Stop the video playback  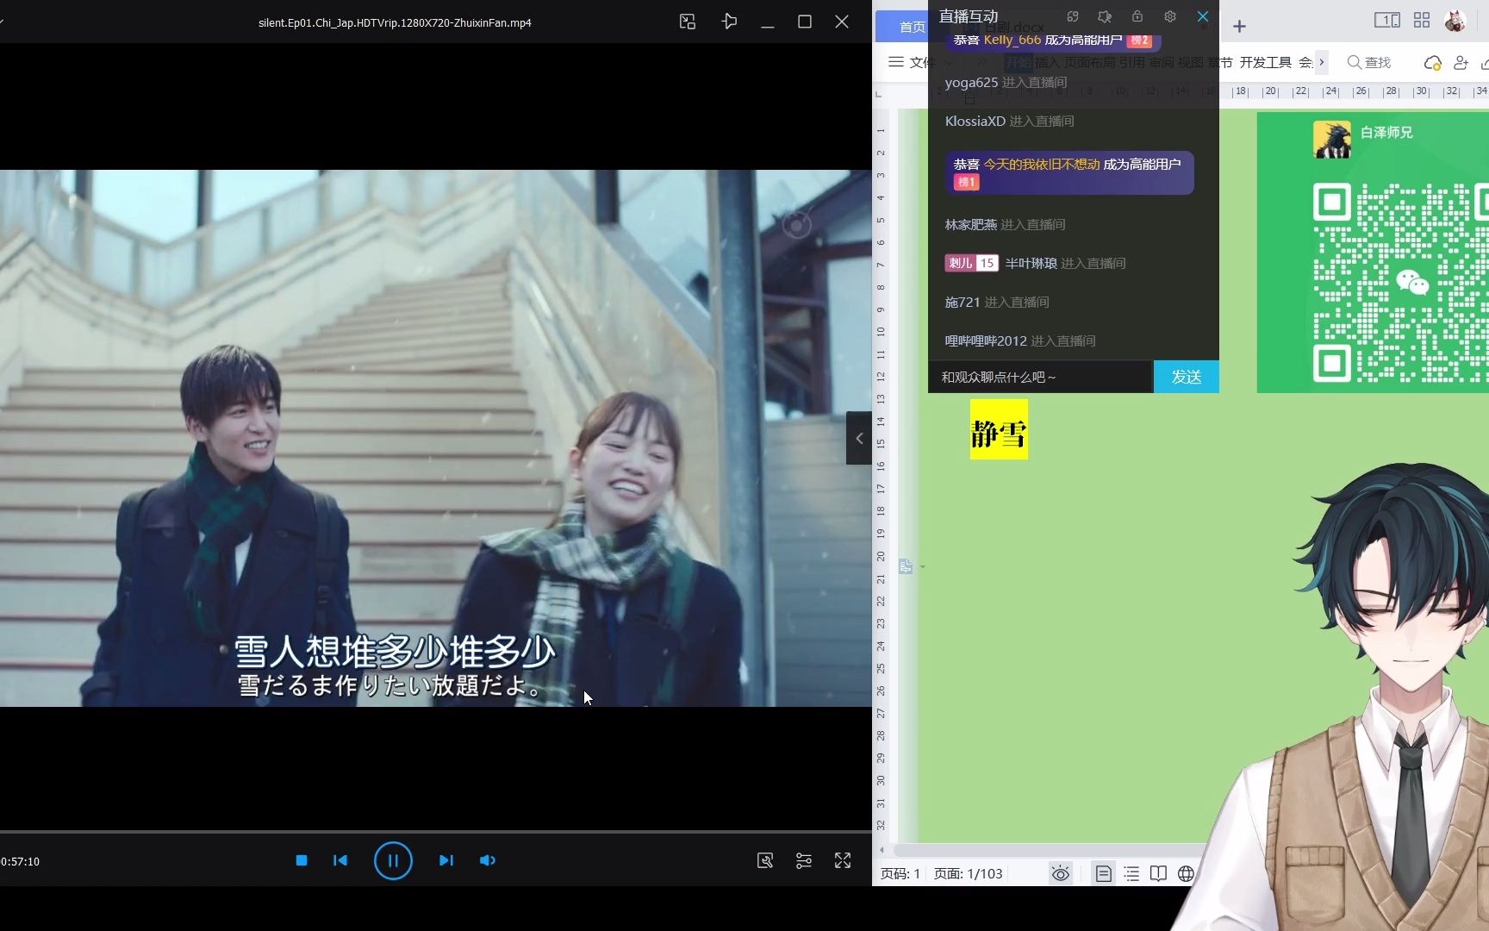click(302, 860)
